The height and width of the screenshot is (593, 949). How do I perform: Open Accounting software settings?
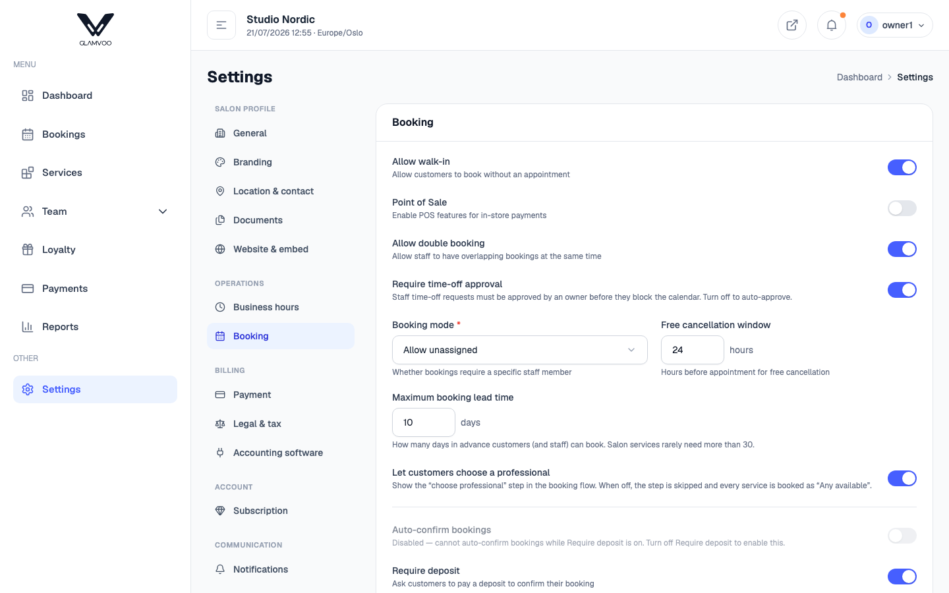281,453
